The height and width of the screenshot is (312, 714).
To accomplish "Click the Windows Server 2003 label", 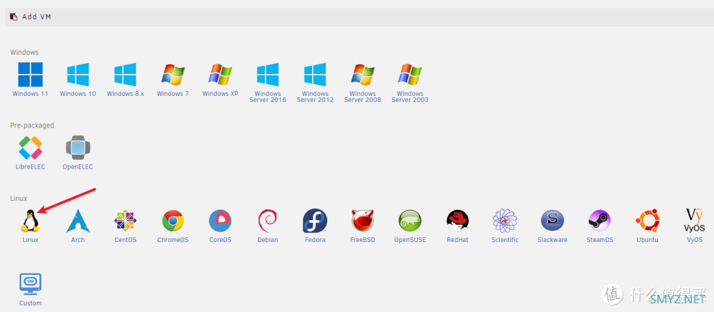I will pos(410,97).
